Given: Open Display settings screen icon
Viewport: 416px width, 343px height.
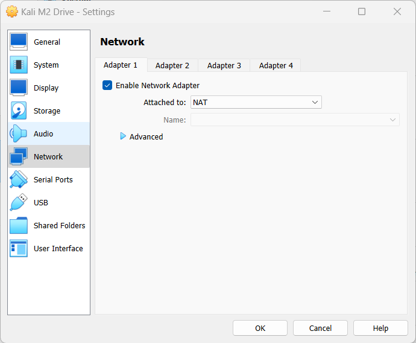Looking at the screenshot, I should [x=19, y=88].
